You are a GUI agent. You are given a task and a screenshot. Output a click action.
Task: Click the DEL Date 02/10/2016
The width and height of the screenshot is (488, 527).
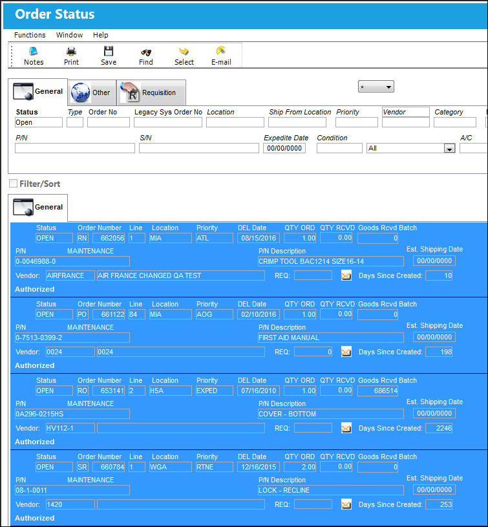[259, 314]
